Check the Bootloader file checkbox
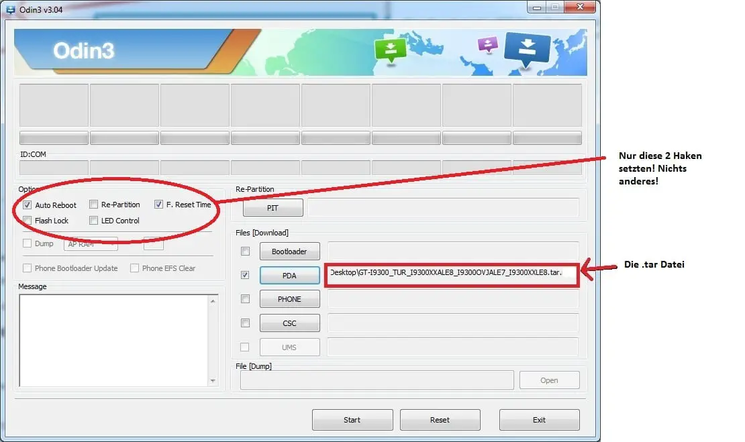This screenshot has height=442, width=745. [245, 251]
